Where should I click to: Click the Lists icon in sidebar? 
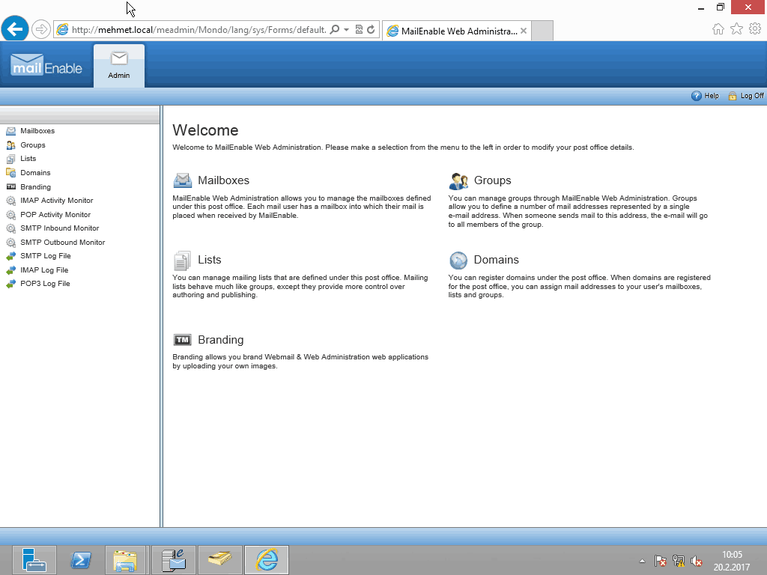(10, 159)
